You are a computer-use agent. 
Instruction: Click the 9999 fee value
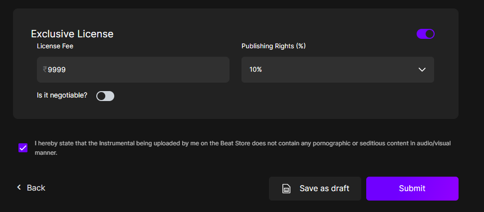coord(57,70)
